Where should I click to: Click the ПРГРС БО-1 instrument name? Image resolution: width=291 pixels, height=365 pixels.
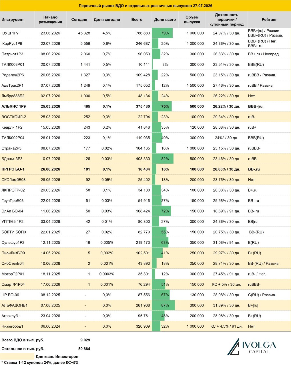point(13,169)
